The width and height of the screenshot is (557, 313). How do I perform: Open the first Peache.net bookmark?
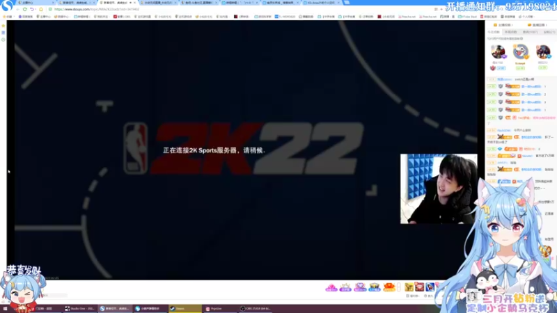pyautogui.click(x=407, y=17)
